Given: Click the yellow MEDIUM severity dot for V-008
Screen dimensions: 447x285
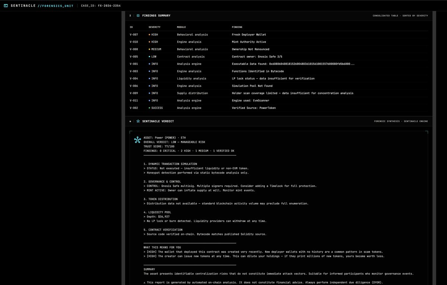Looking at the screenshot, I should [x=149, y=49].
